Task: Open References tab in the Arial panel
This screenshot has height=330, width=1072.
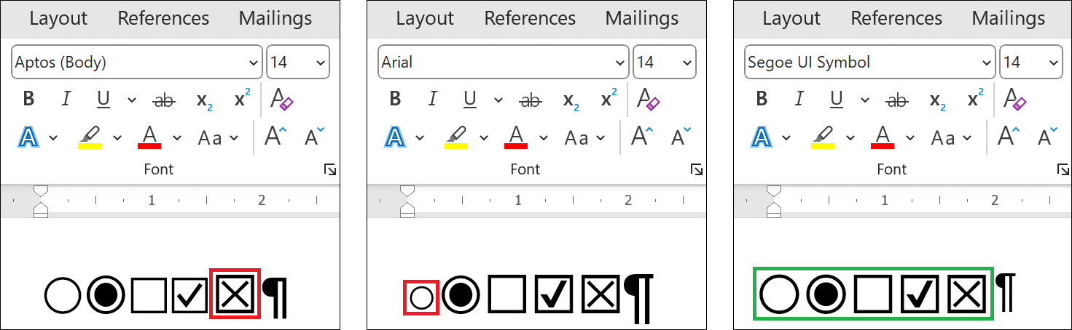Action: (530, 18)
